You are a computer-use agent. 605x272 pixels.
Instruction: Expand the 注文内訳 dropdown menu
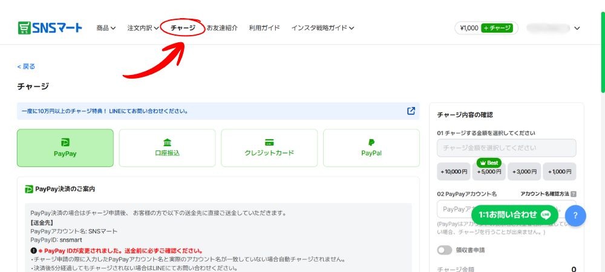tap(143, 28)
